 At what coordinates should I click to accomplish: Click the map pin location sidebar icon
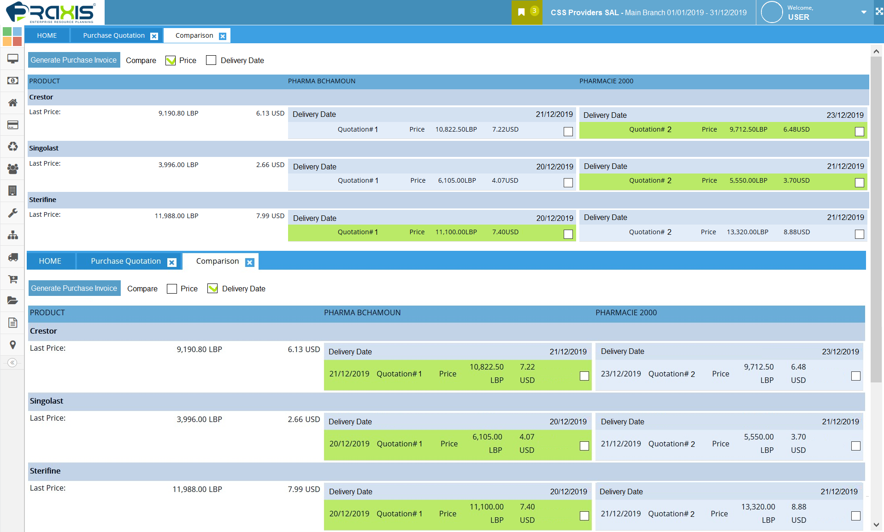point(12,345)
